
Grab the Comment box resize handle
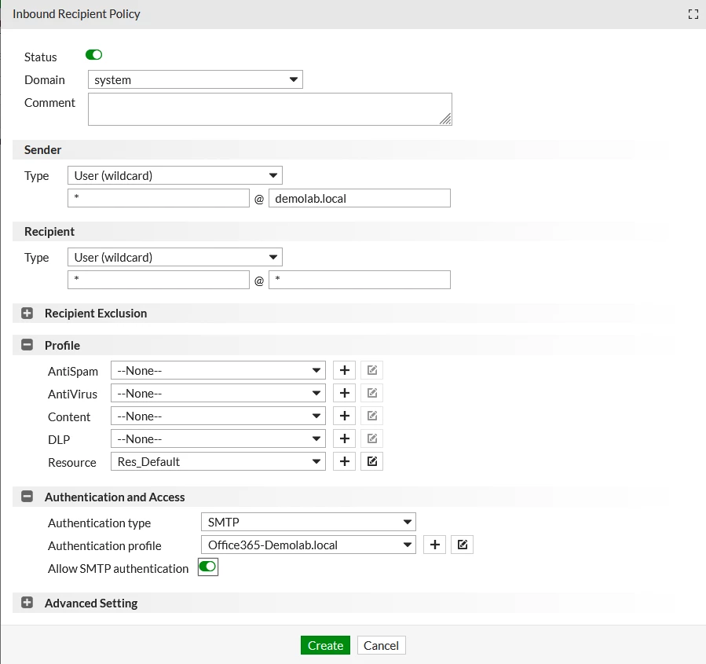pos(446,119)
